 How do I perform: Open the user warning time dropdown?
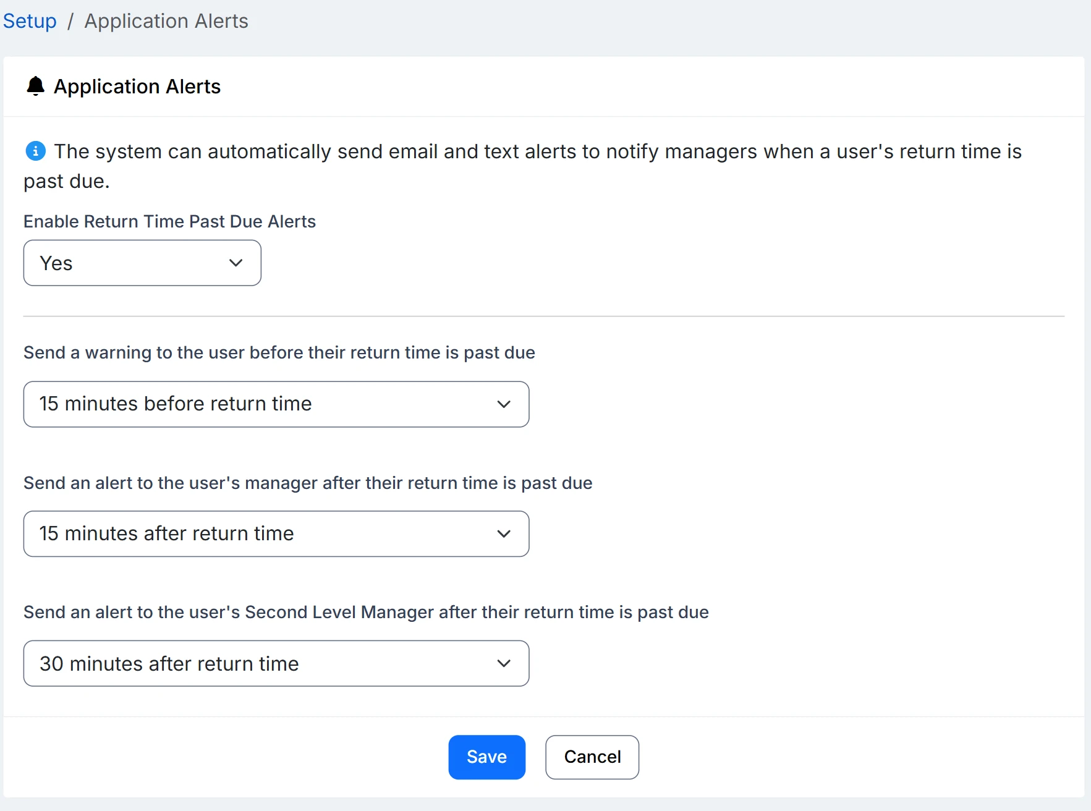tap(276, 404)
